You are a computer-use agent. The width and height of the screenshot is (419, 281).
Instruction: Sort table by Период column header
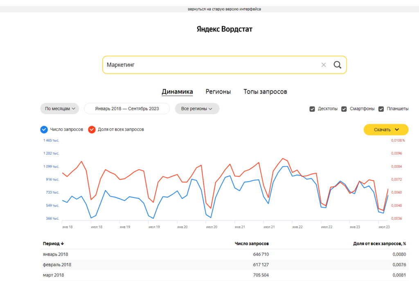[x=53, y=244]
